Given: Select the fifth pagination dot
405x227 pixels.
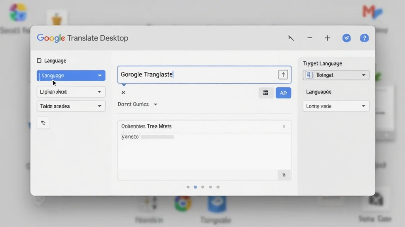Looking at the screenshot, I should pyautogui.click(x=218, y=187).
